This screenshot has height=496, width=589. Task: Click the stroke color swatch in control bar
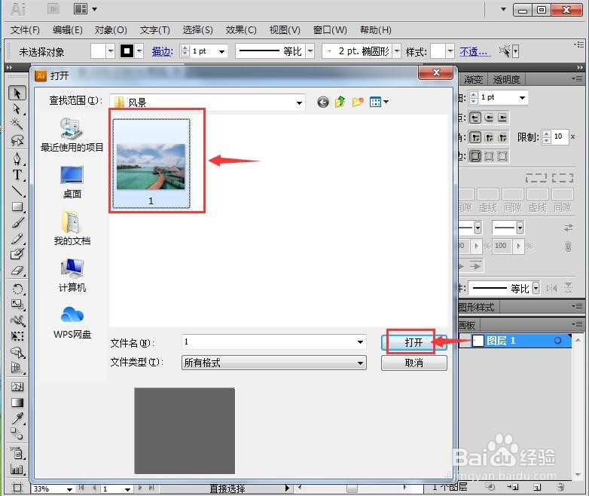[x=127, y=51]
